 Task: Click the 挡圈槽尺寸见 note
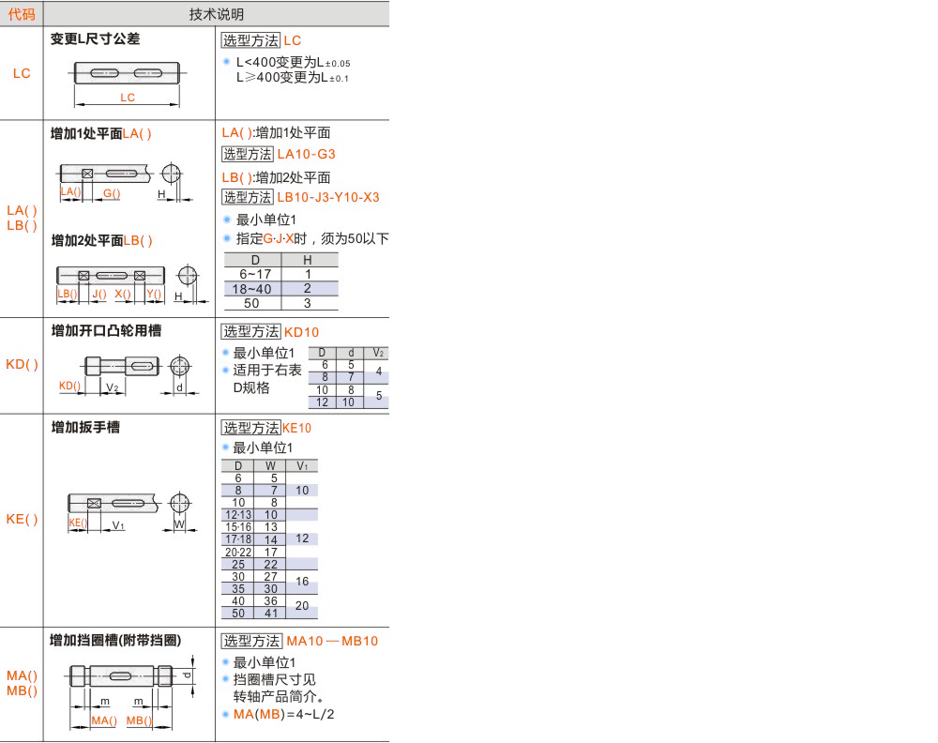[x=274, y=679]
